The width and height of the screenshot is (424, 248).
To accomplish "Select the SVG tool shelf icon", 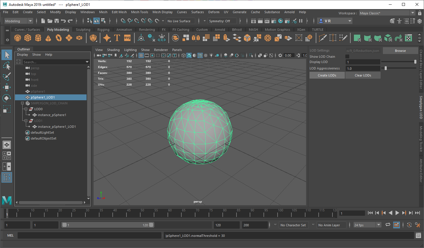I will coord(127,38).
